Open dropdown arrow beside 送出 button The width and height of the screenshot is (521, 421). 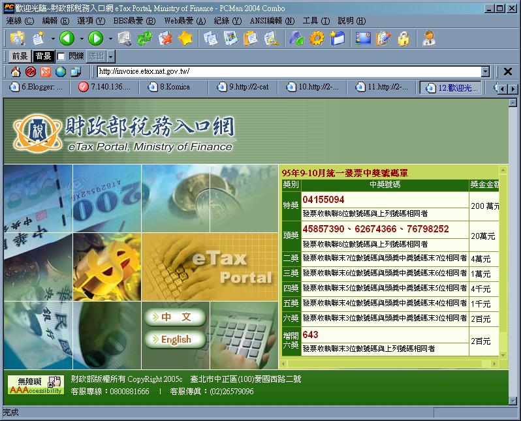111,57
